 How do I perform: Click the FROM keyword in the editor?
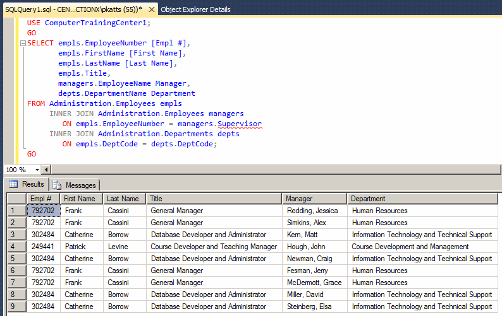[x=36, y=103]
